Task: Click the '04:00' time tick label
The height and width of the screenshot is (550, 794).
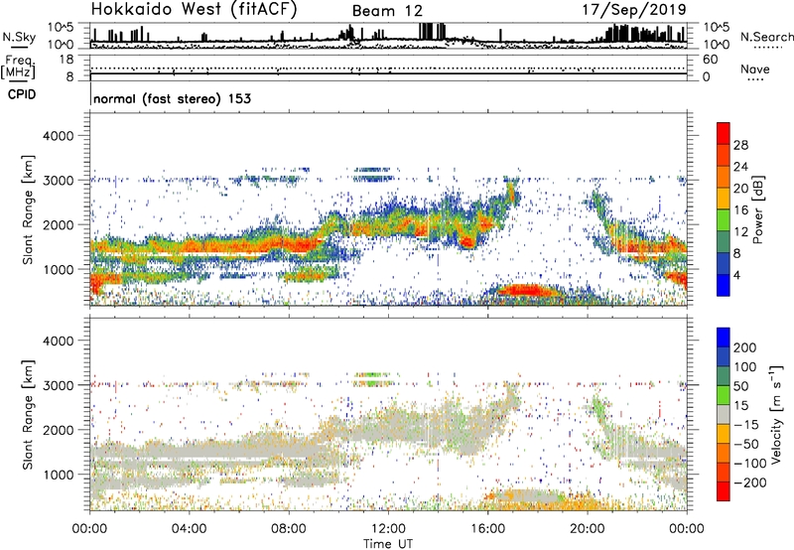Action: (189, 529)
